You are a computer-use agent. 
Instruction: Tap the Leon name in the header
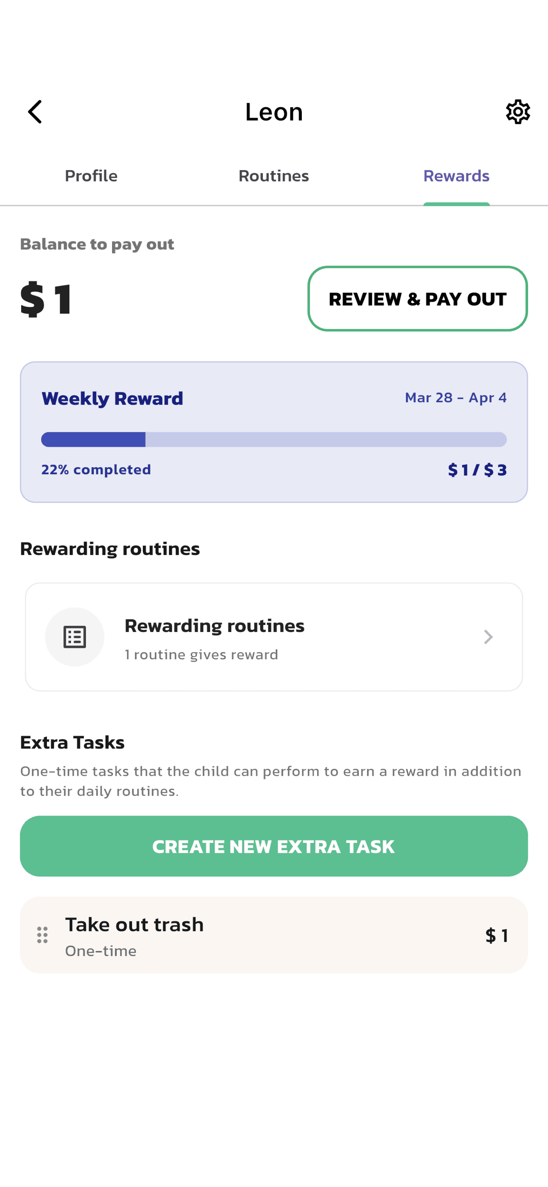274,112
